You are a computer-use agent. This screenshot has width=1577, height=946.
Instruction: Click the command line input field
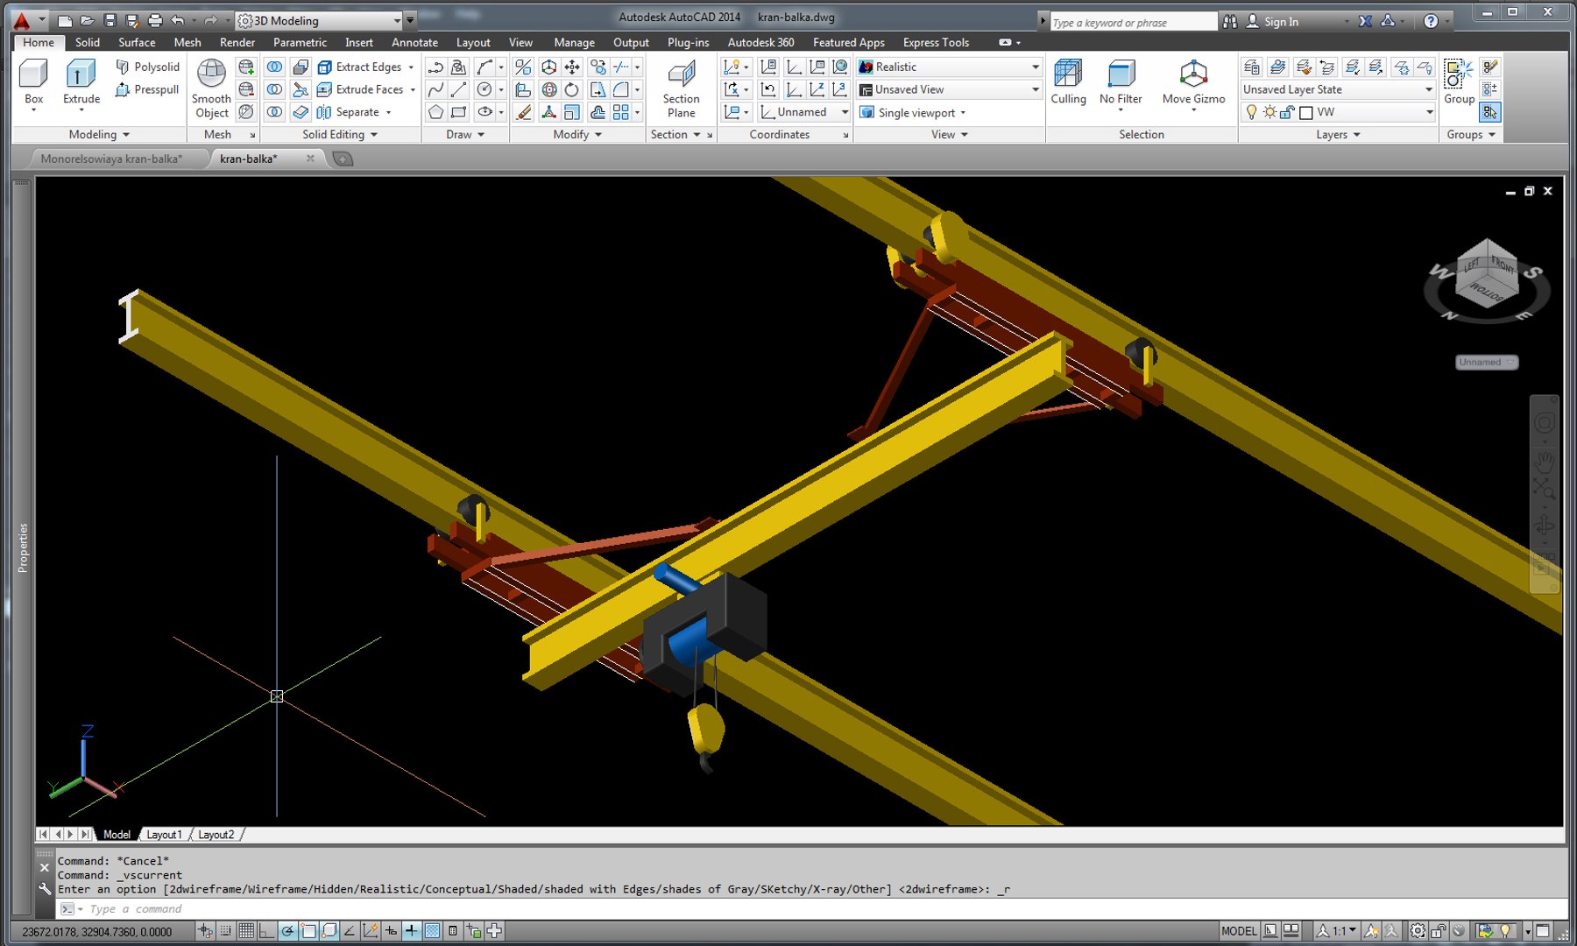coord(806,909)
